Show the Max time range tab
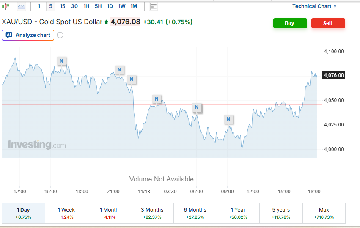 324,213
